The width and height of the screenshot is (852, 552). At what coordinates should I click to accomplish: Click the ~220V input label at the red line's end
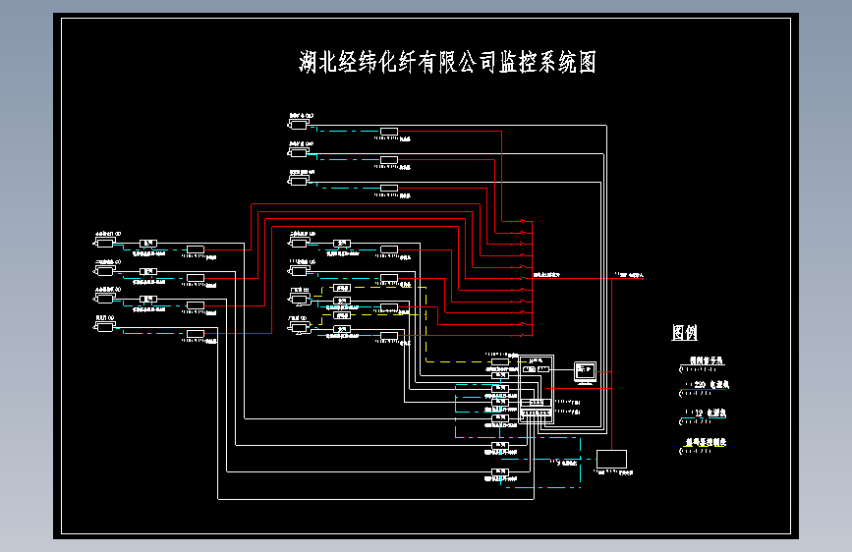(x=630, y=275)
